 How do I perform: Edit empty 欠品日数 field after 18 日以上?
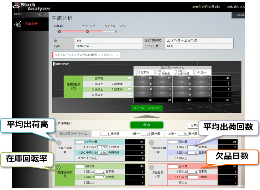(x=193, y=177)
